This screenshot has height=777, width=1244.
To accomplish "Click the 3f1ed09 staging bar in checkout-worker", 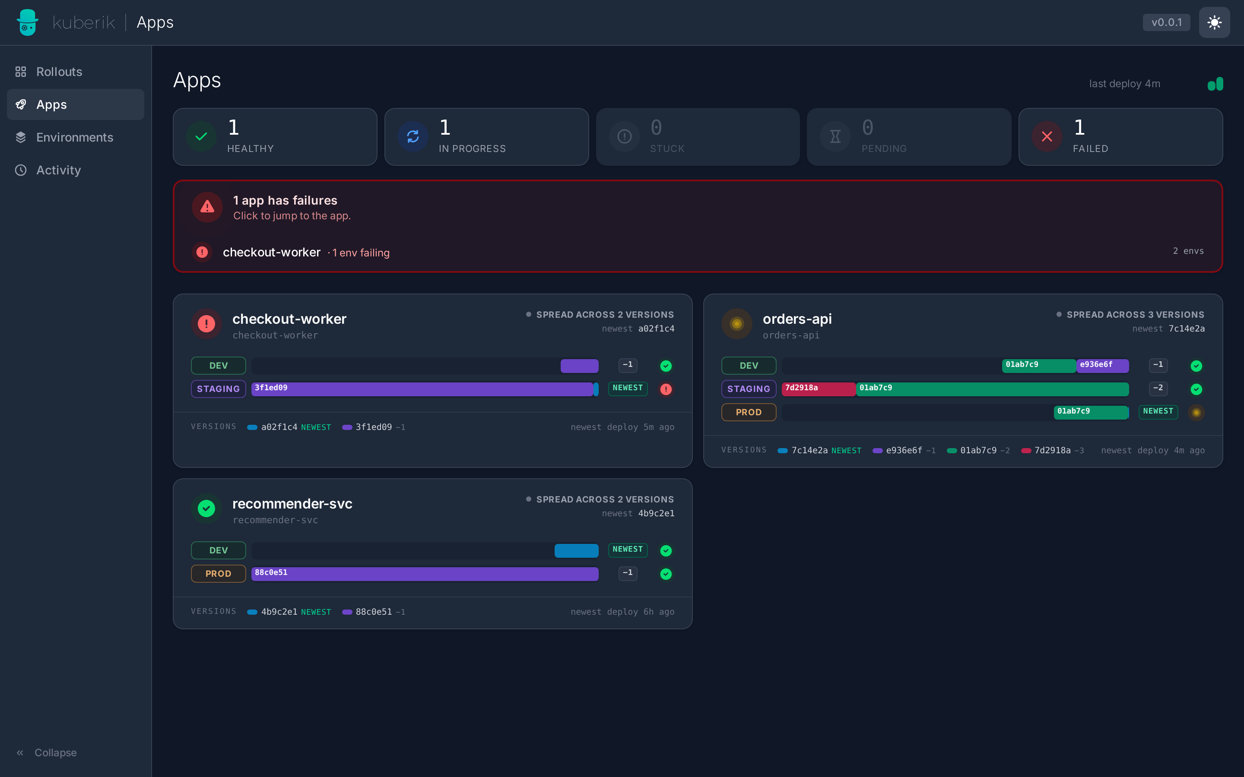I will point(422,389).
